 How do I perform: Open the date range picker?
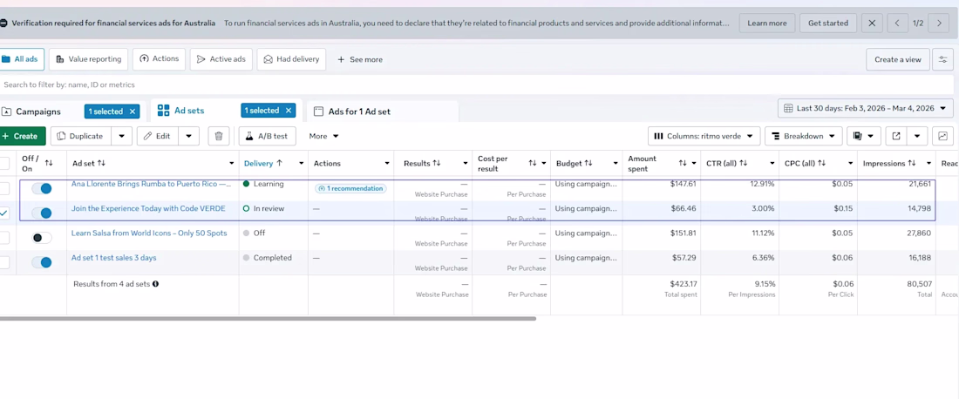[x=865, y=108]
